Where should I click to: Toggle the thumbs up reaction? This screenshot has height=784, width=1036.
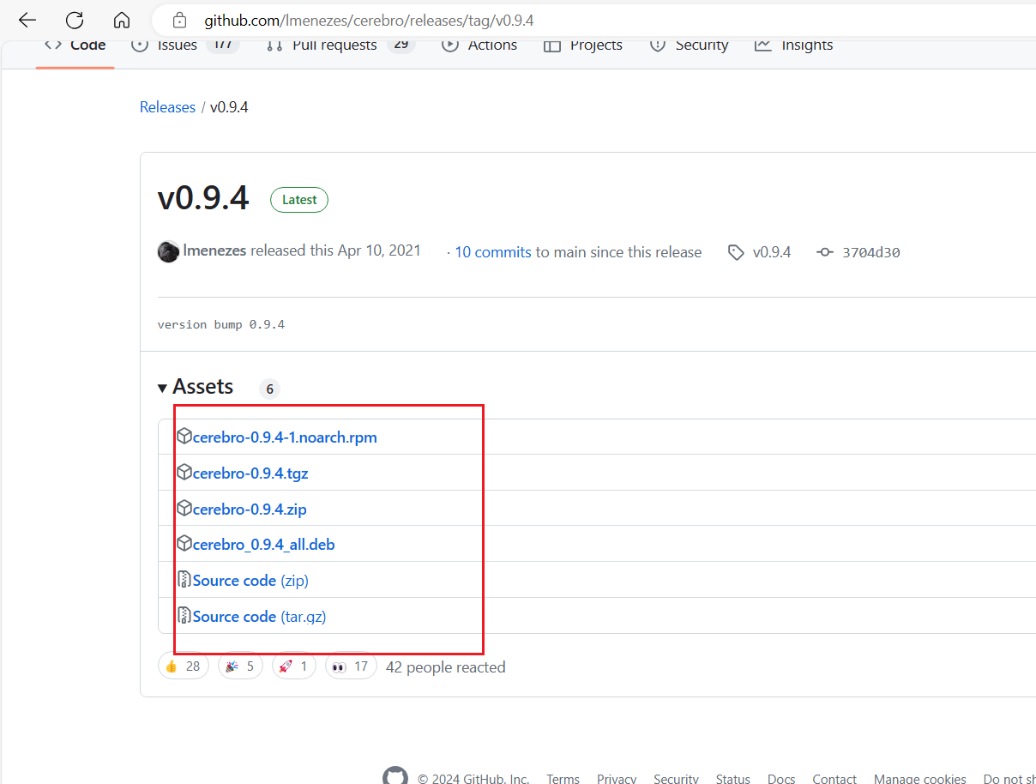click(x=184, y=666)
